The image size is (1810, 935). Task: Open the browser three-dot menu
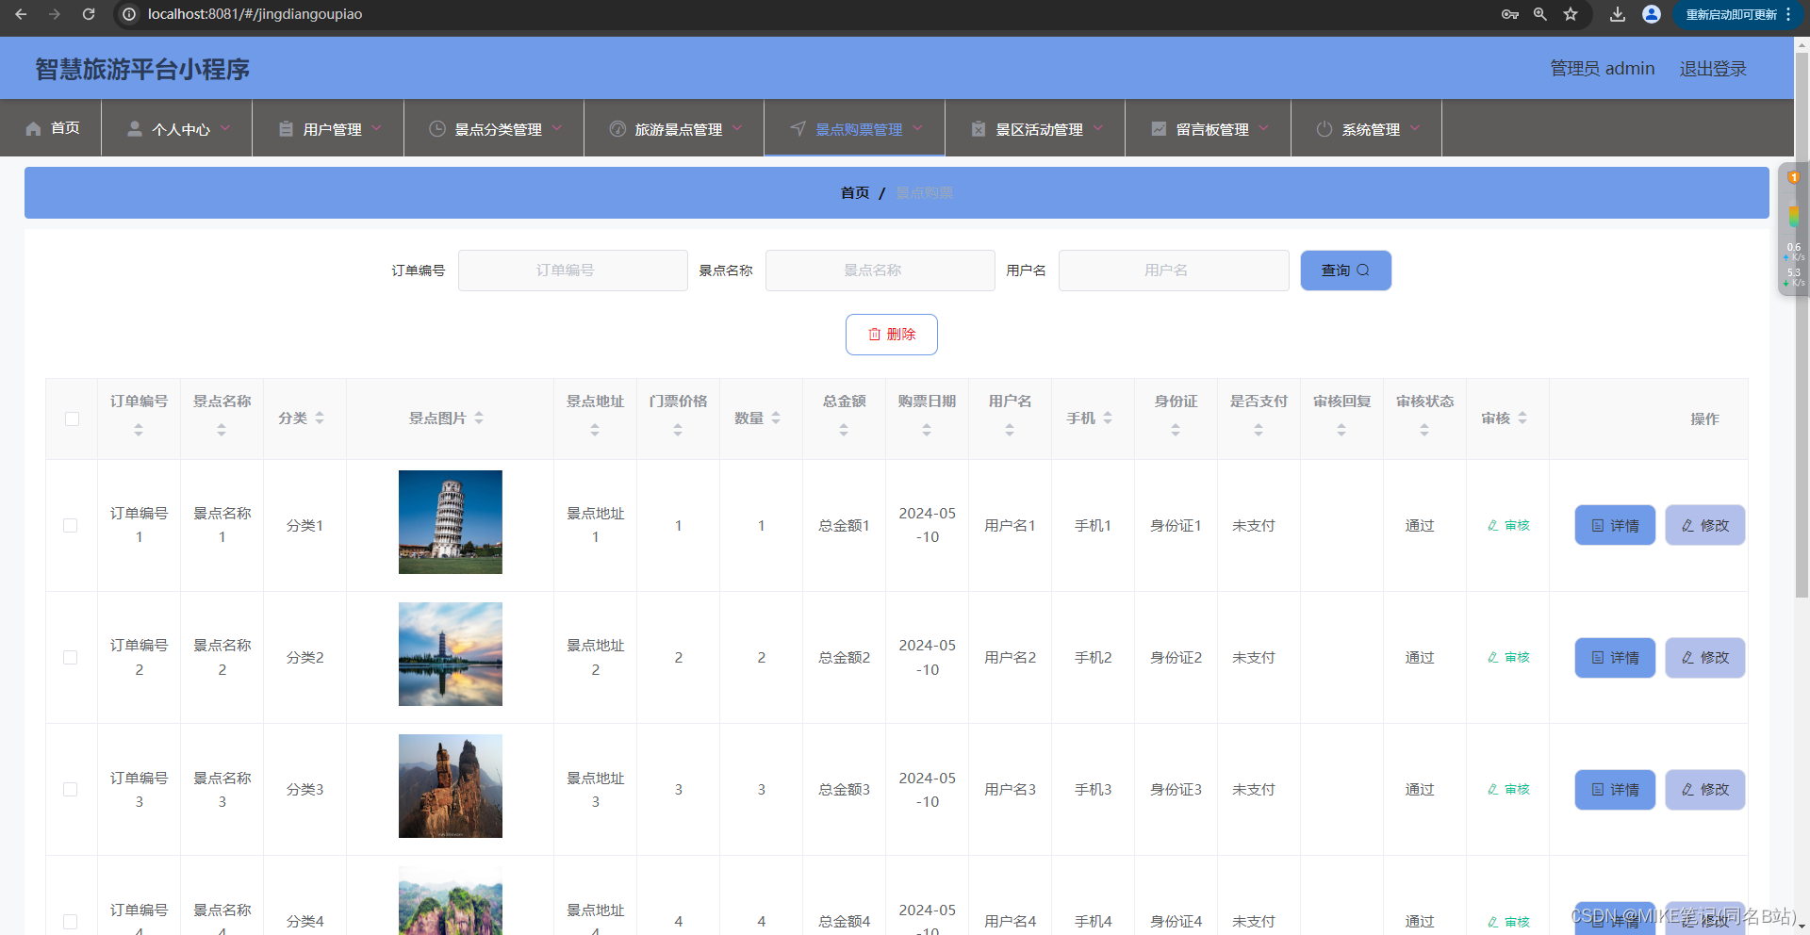(x=1788, y=14)
